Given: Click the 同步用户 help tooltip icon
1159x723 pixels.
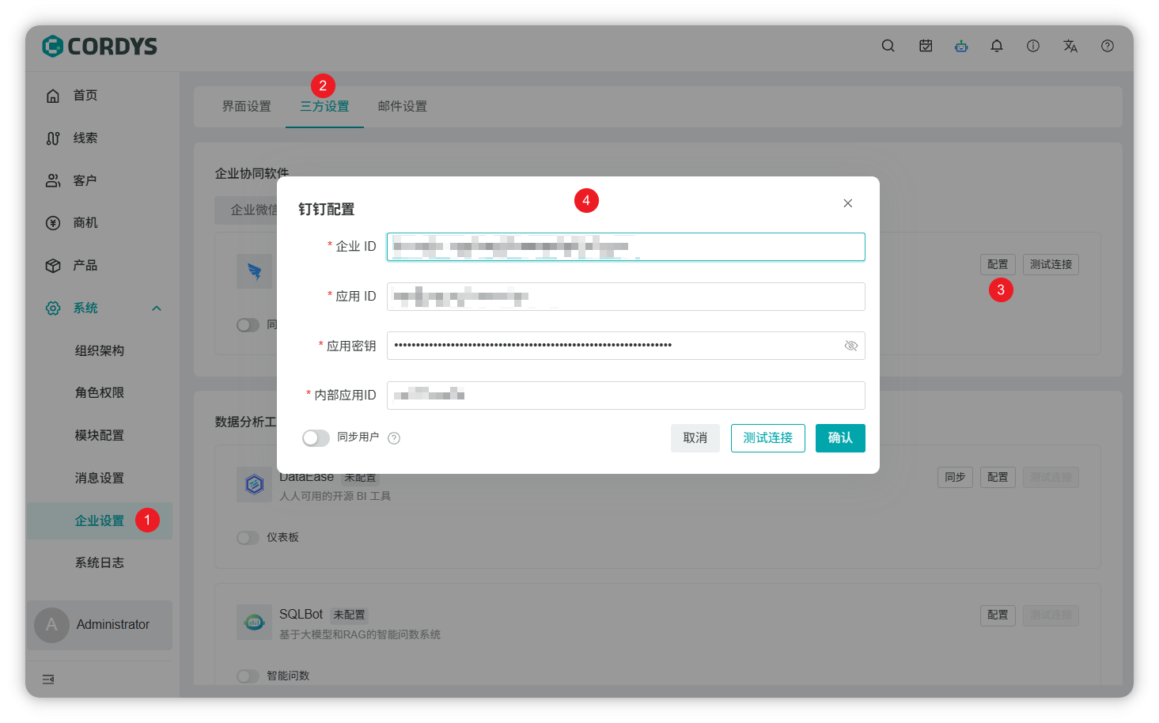Looking at the screenshot, I should click(394, 438).
